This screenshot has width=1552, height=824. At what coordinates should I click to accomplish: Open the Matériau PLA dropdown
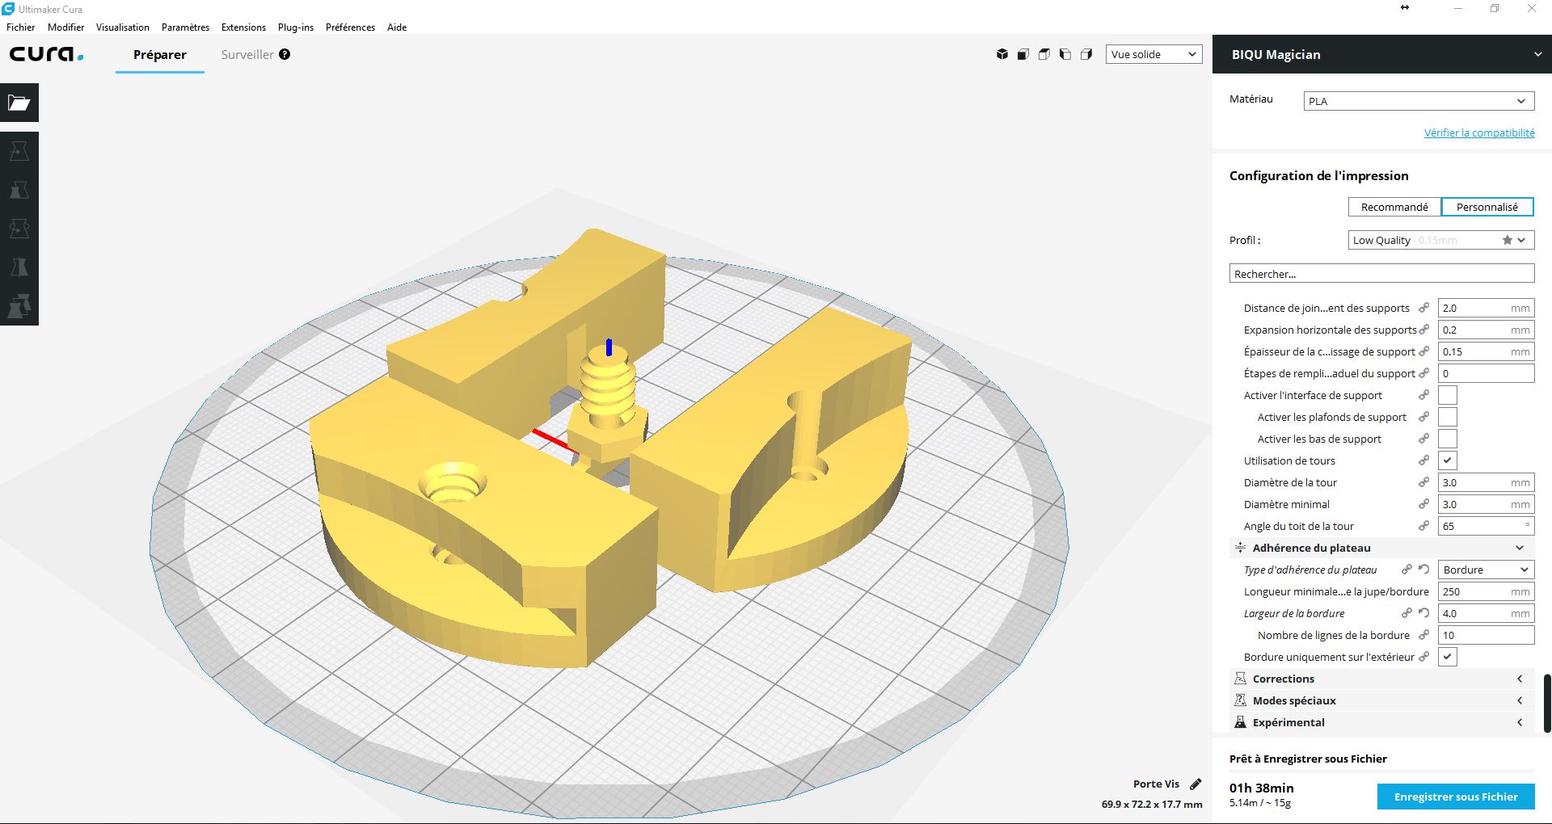[x=1419, y=101]
